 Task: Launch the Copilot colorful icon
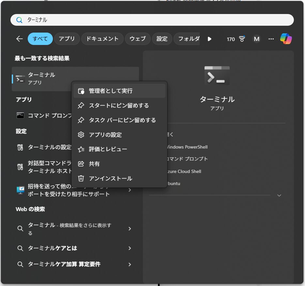click(x=286, y=39)
